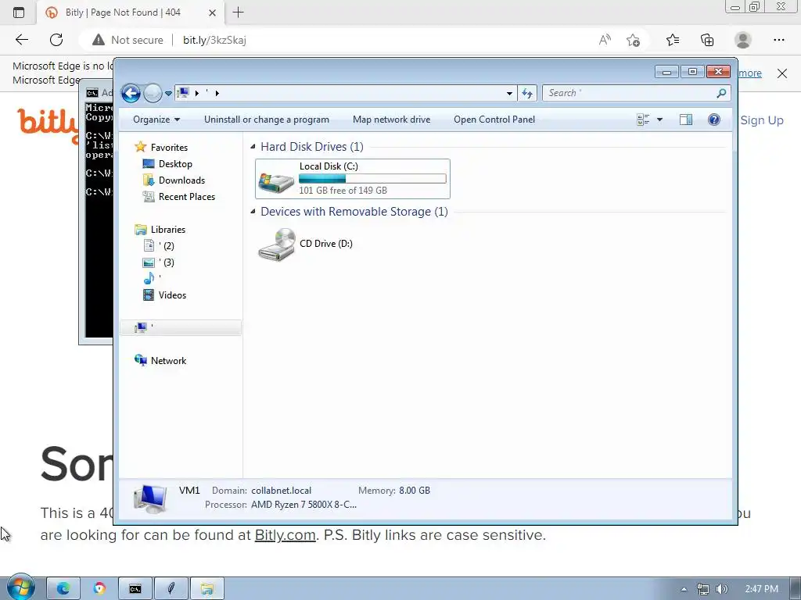This screenshot has width=801, height=600.
Task: Select Favorites in the navigation pane
Action: click(x=161, y=148)
